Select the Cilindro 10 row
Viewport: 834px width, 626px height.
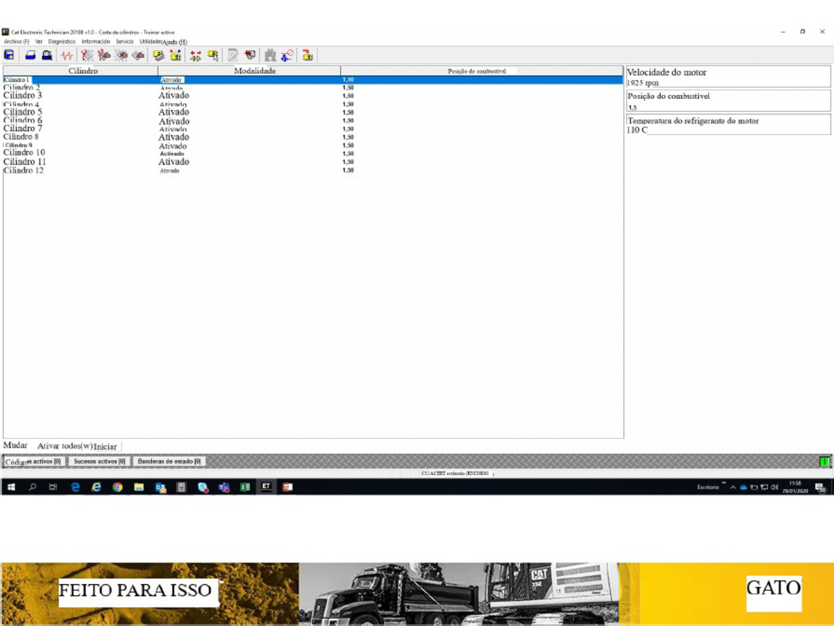[313, 153]
